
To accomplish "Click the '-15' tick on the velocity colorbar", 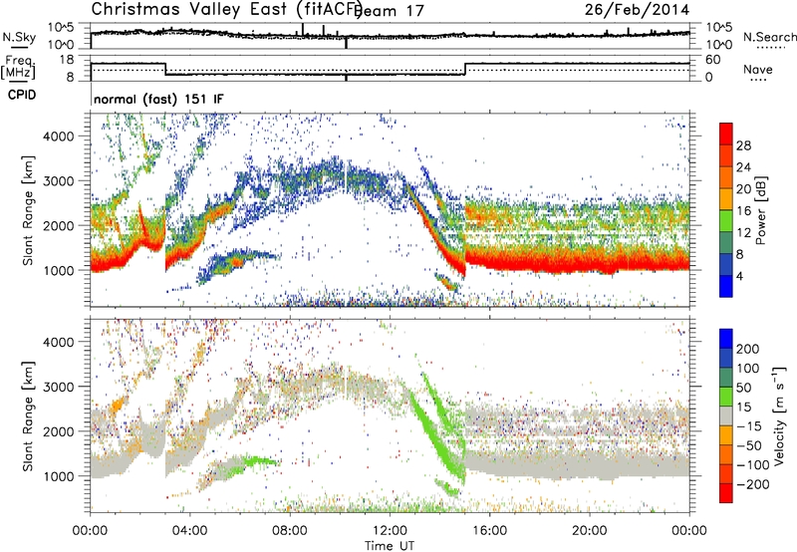I will [x=749, y=425].
